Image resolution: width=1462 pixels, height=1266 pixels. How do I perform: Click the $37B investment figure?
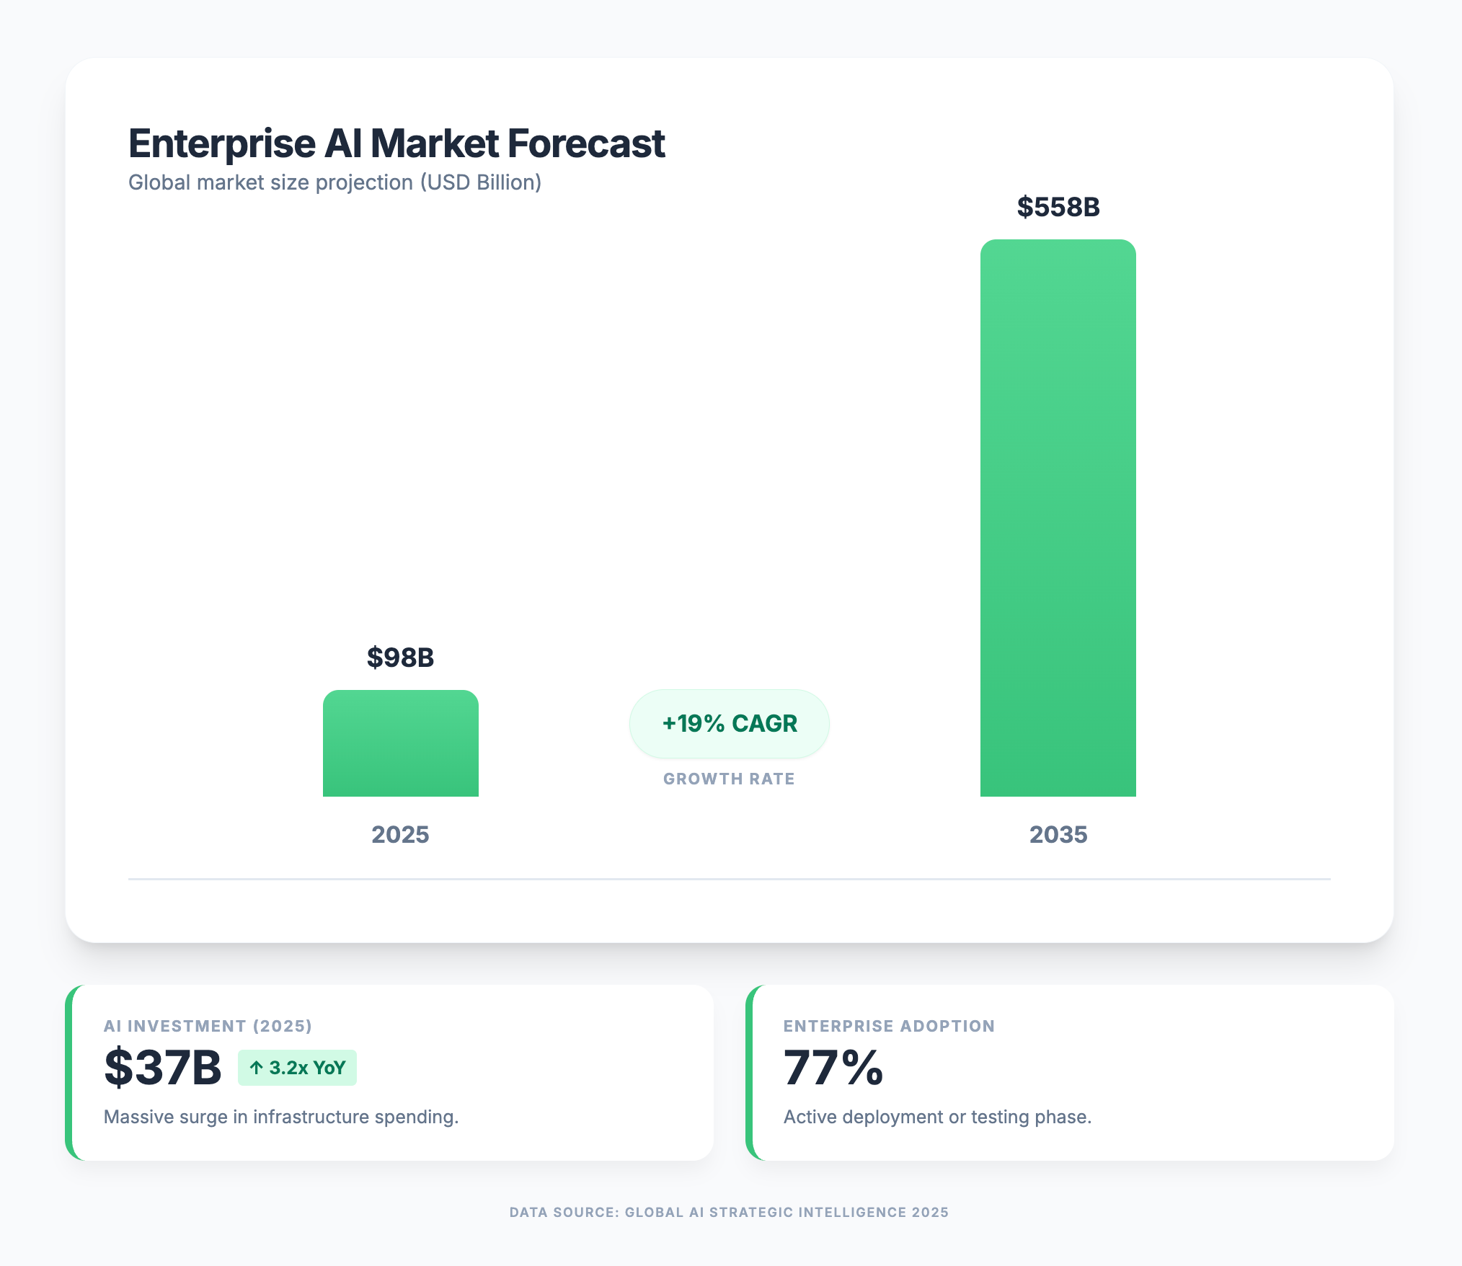tap(163, 1067)
